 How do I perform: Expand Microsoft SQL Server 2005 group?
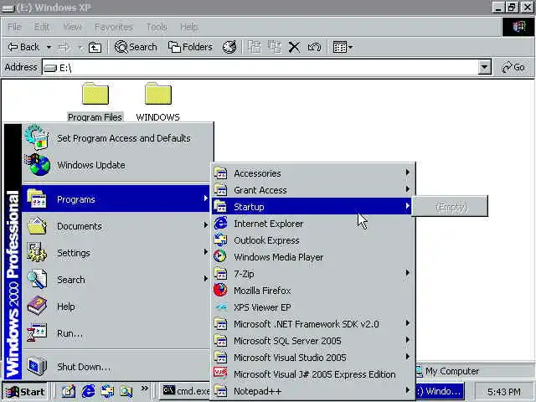pos(312,341)
